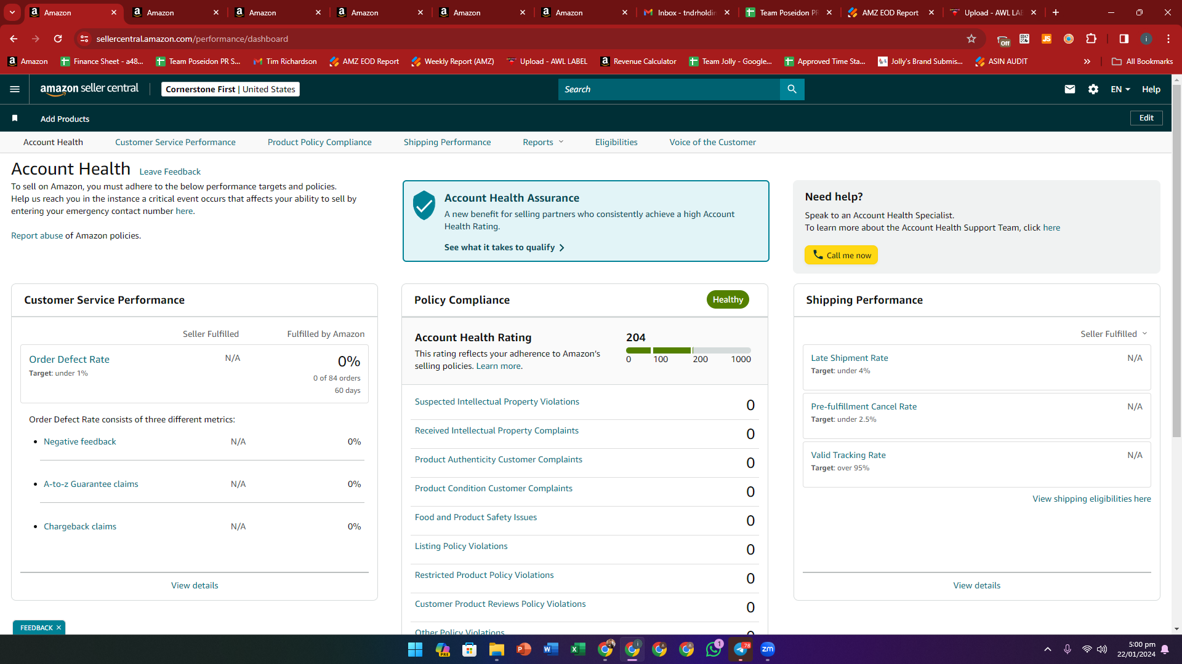Open the Chrome three-dot menu

click(1168, 39)
